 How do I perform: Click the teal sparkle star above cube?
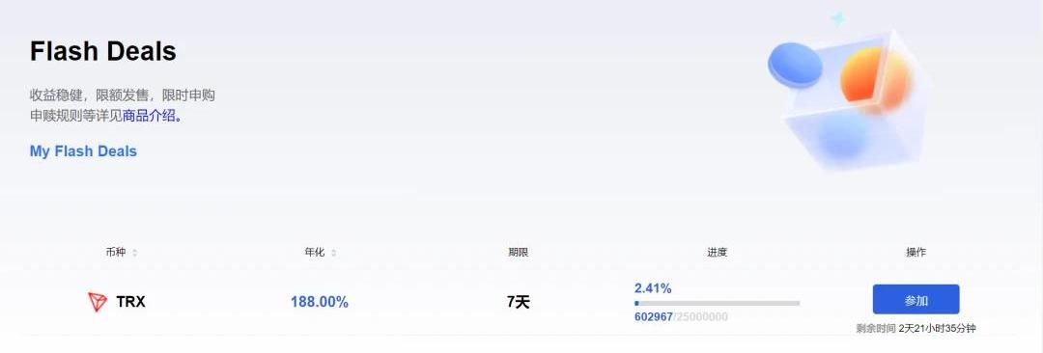[x=838, y=18]
